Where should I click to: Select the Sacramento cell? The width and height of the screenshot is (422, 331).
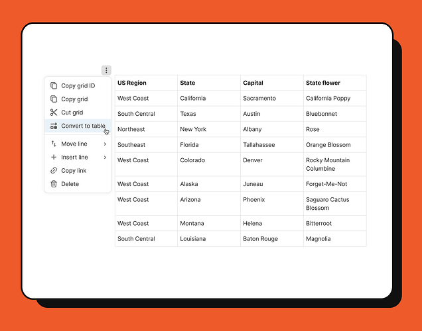272,98
